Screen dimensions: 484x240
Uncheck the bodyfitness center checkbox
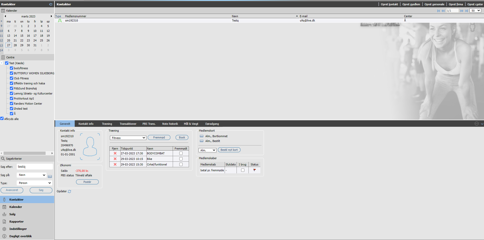click(11, 68)
